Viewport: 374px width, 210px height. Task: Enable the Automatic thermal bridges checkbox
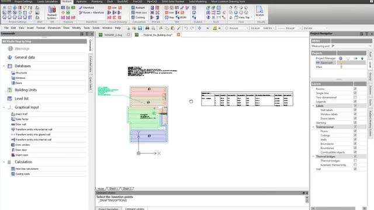(x=355, y=164)
